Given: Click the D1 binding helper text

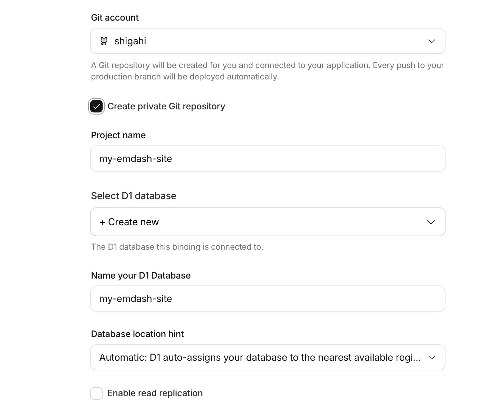Looking at the screenshot, I should (177, 247).
